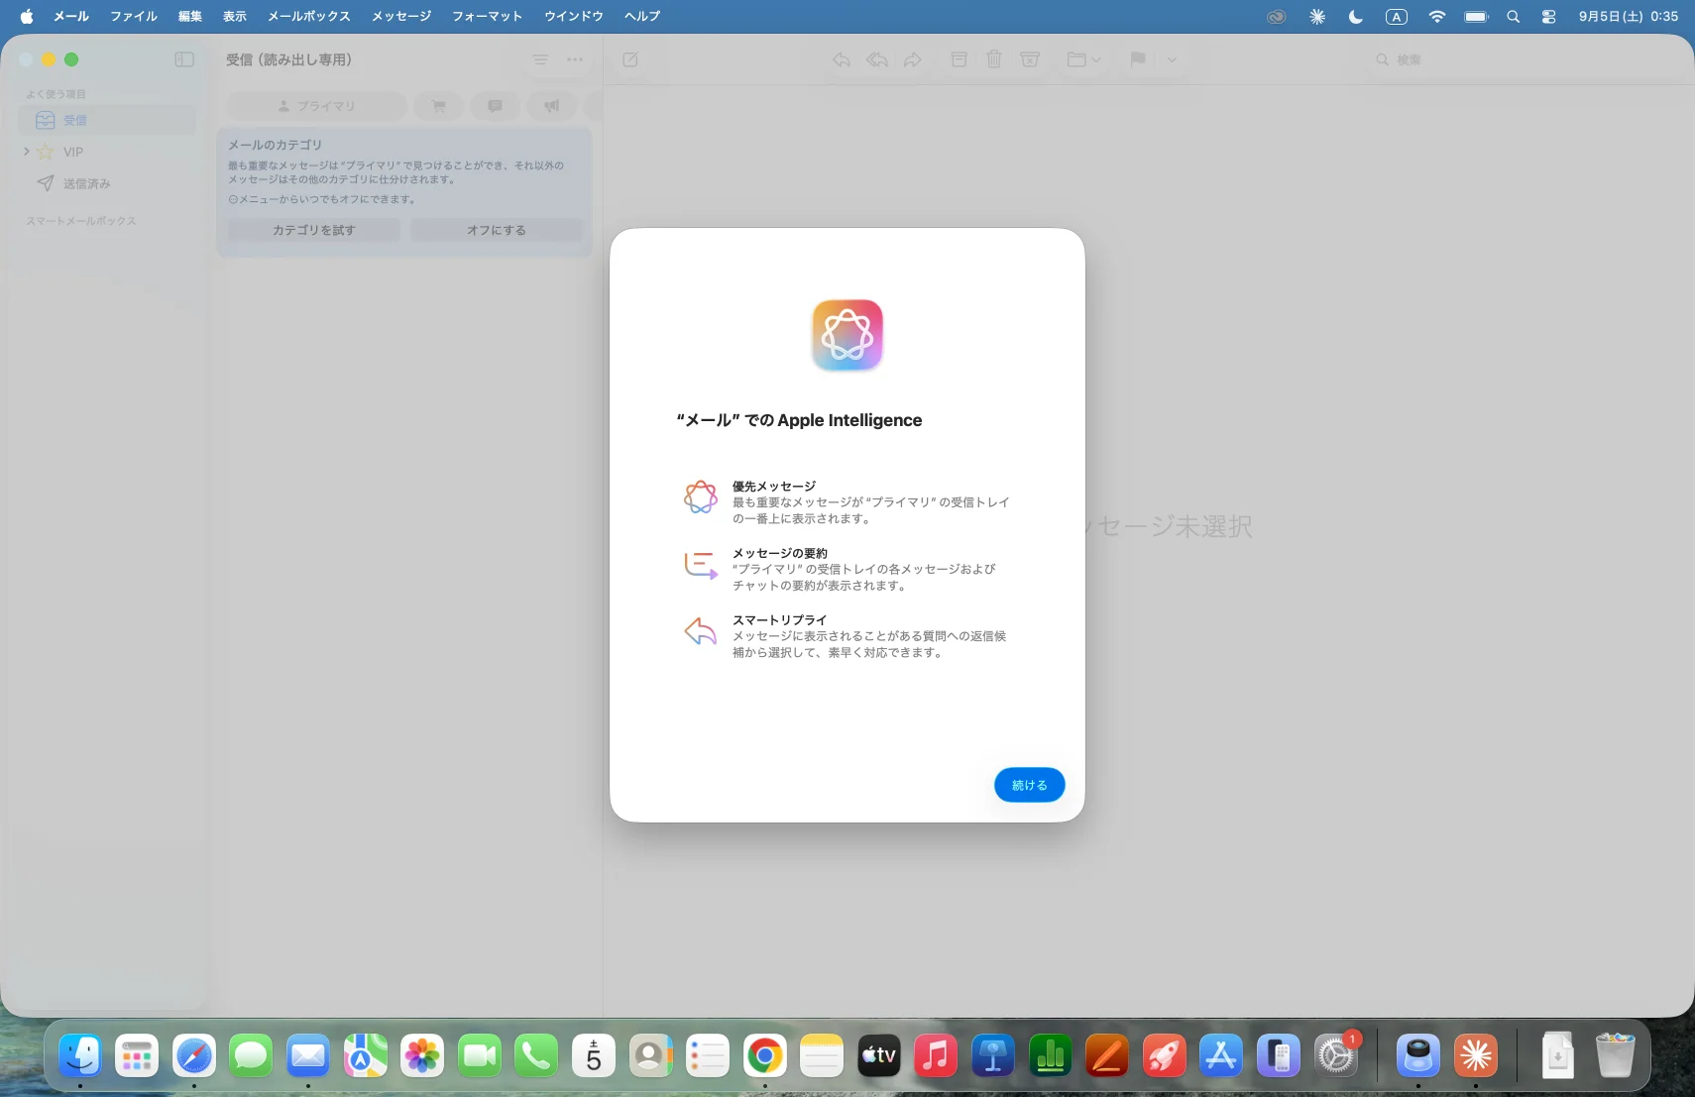1695x1097 pixels.
Task: Open the 表示 menu
Action: (x=235, y=16)
